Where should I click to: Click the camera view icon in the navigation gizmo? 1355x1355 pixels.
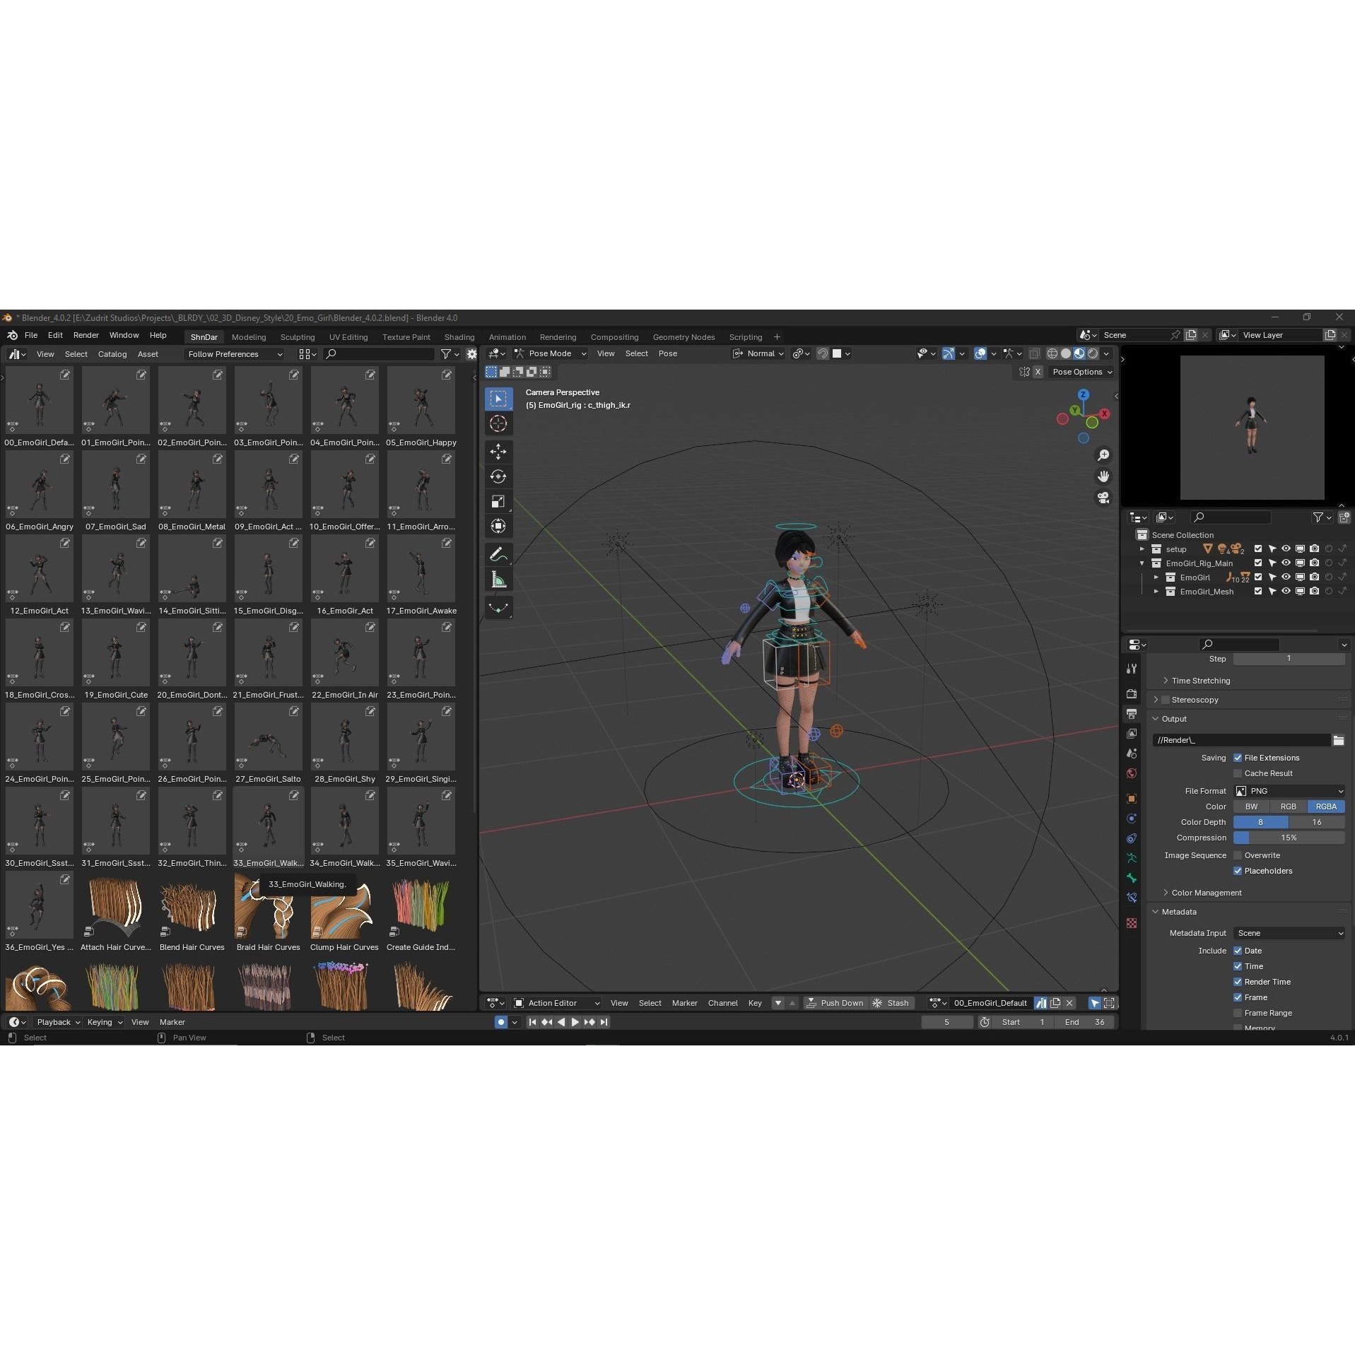[1103, 497]
